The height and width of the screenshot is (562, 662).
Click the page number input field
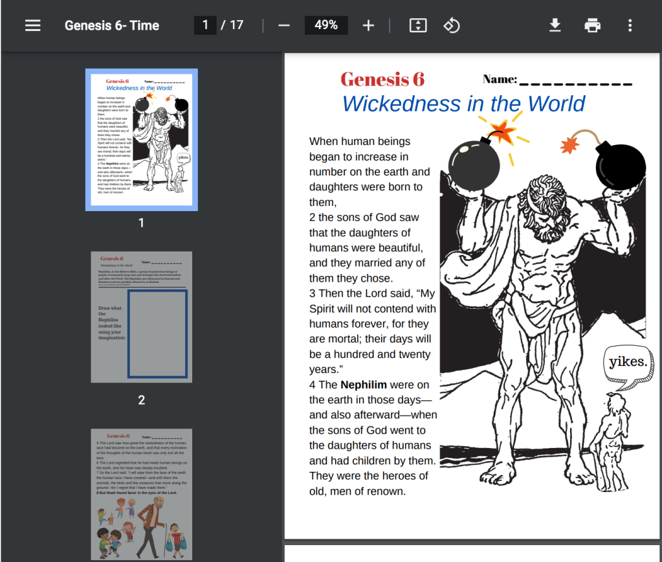point(205,25)
